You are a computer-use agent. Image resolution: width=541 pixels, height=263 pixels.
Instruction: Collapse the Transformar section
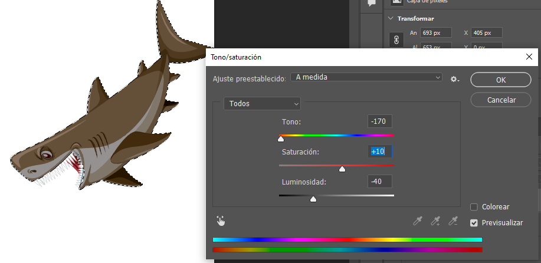coord(391,18)
